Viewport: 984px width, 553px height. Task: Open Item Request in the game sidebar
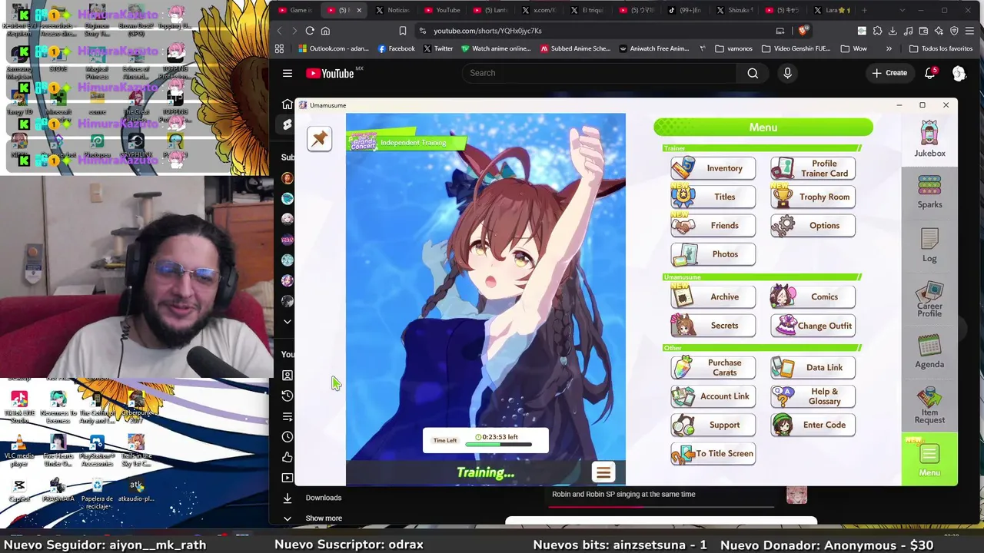click(x=929, y=405)
